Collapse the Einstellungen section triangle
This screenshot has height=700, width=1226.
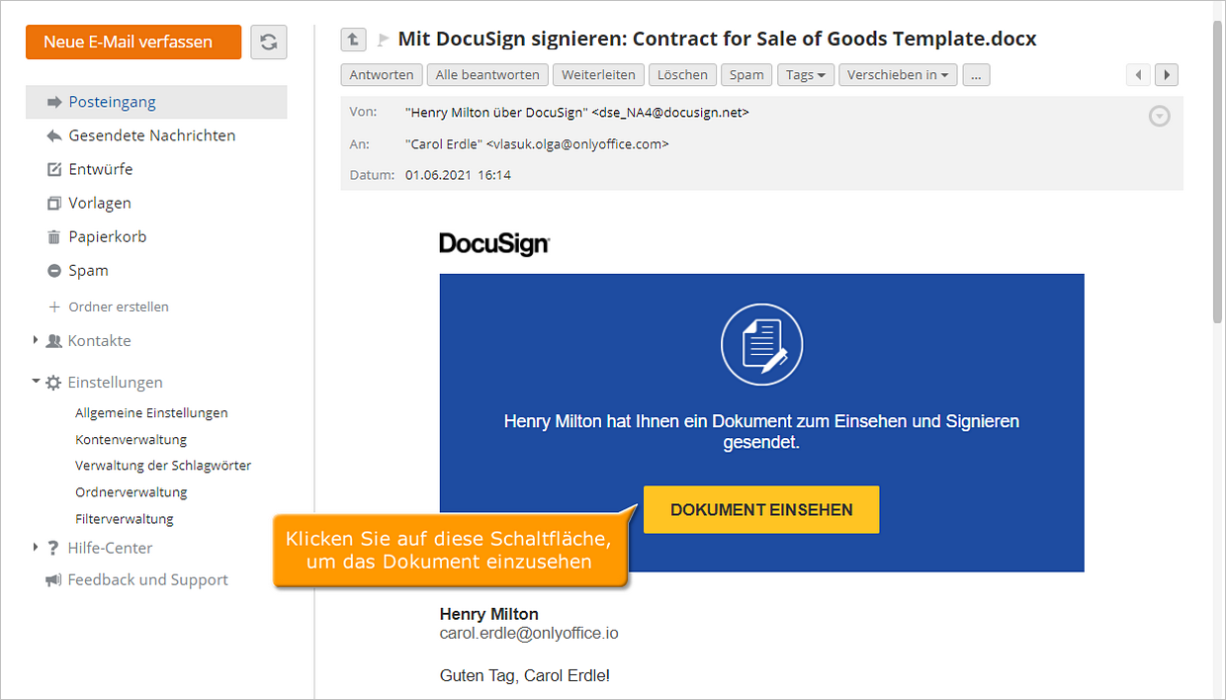[36, 381]
